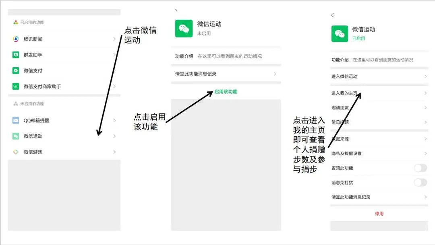Click the 消息免打扰 label
The height and width of the screenshot is (245, 435).
[342, 182]
